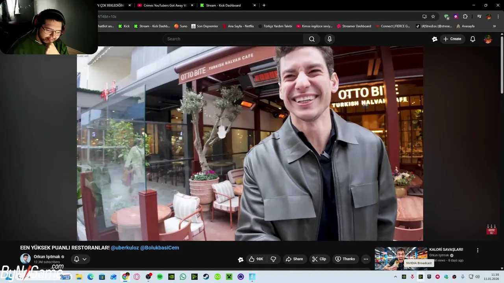Image resolution: width=504 pixels, height=283 pixels.
Task: Click the sparkle Ask icon beside Create
Action: (x=435, y=39)
